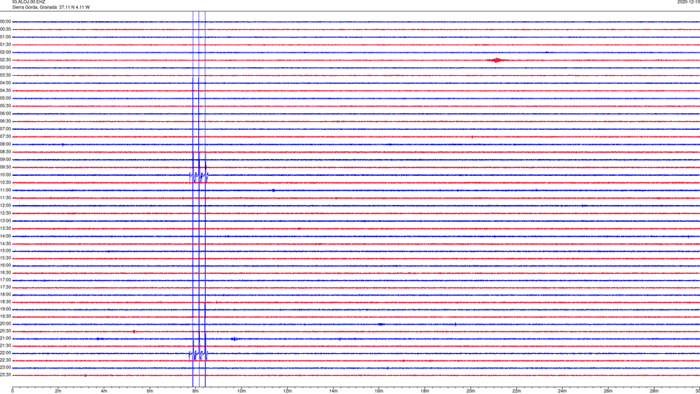The width and height of the screenshot is (700, 394).
Task: Select the 04:30 trace time label
Action: click(x=5, y=90)
